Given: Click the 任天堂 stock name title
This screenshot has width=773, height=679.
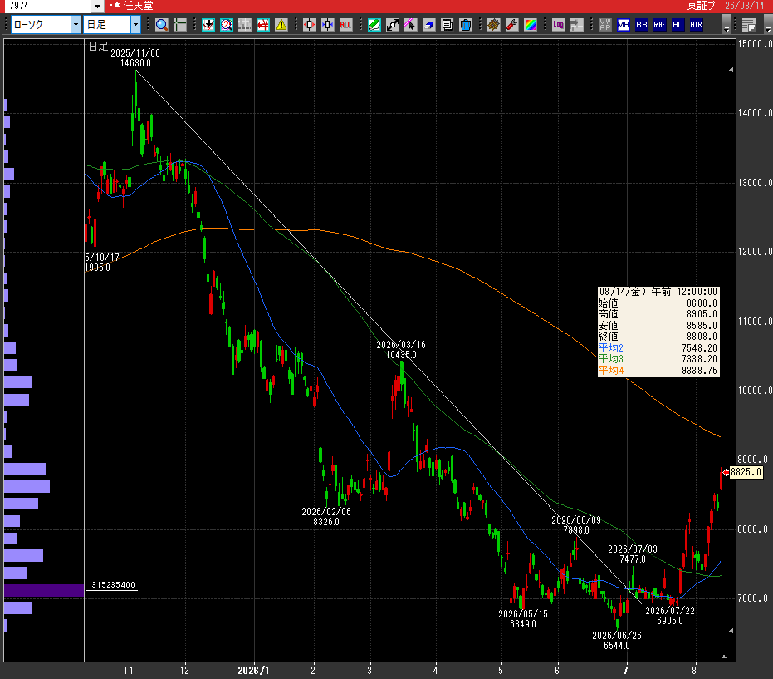Looking at the screenshot, I should click(138, 6).
